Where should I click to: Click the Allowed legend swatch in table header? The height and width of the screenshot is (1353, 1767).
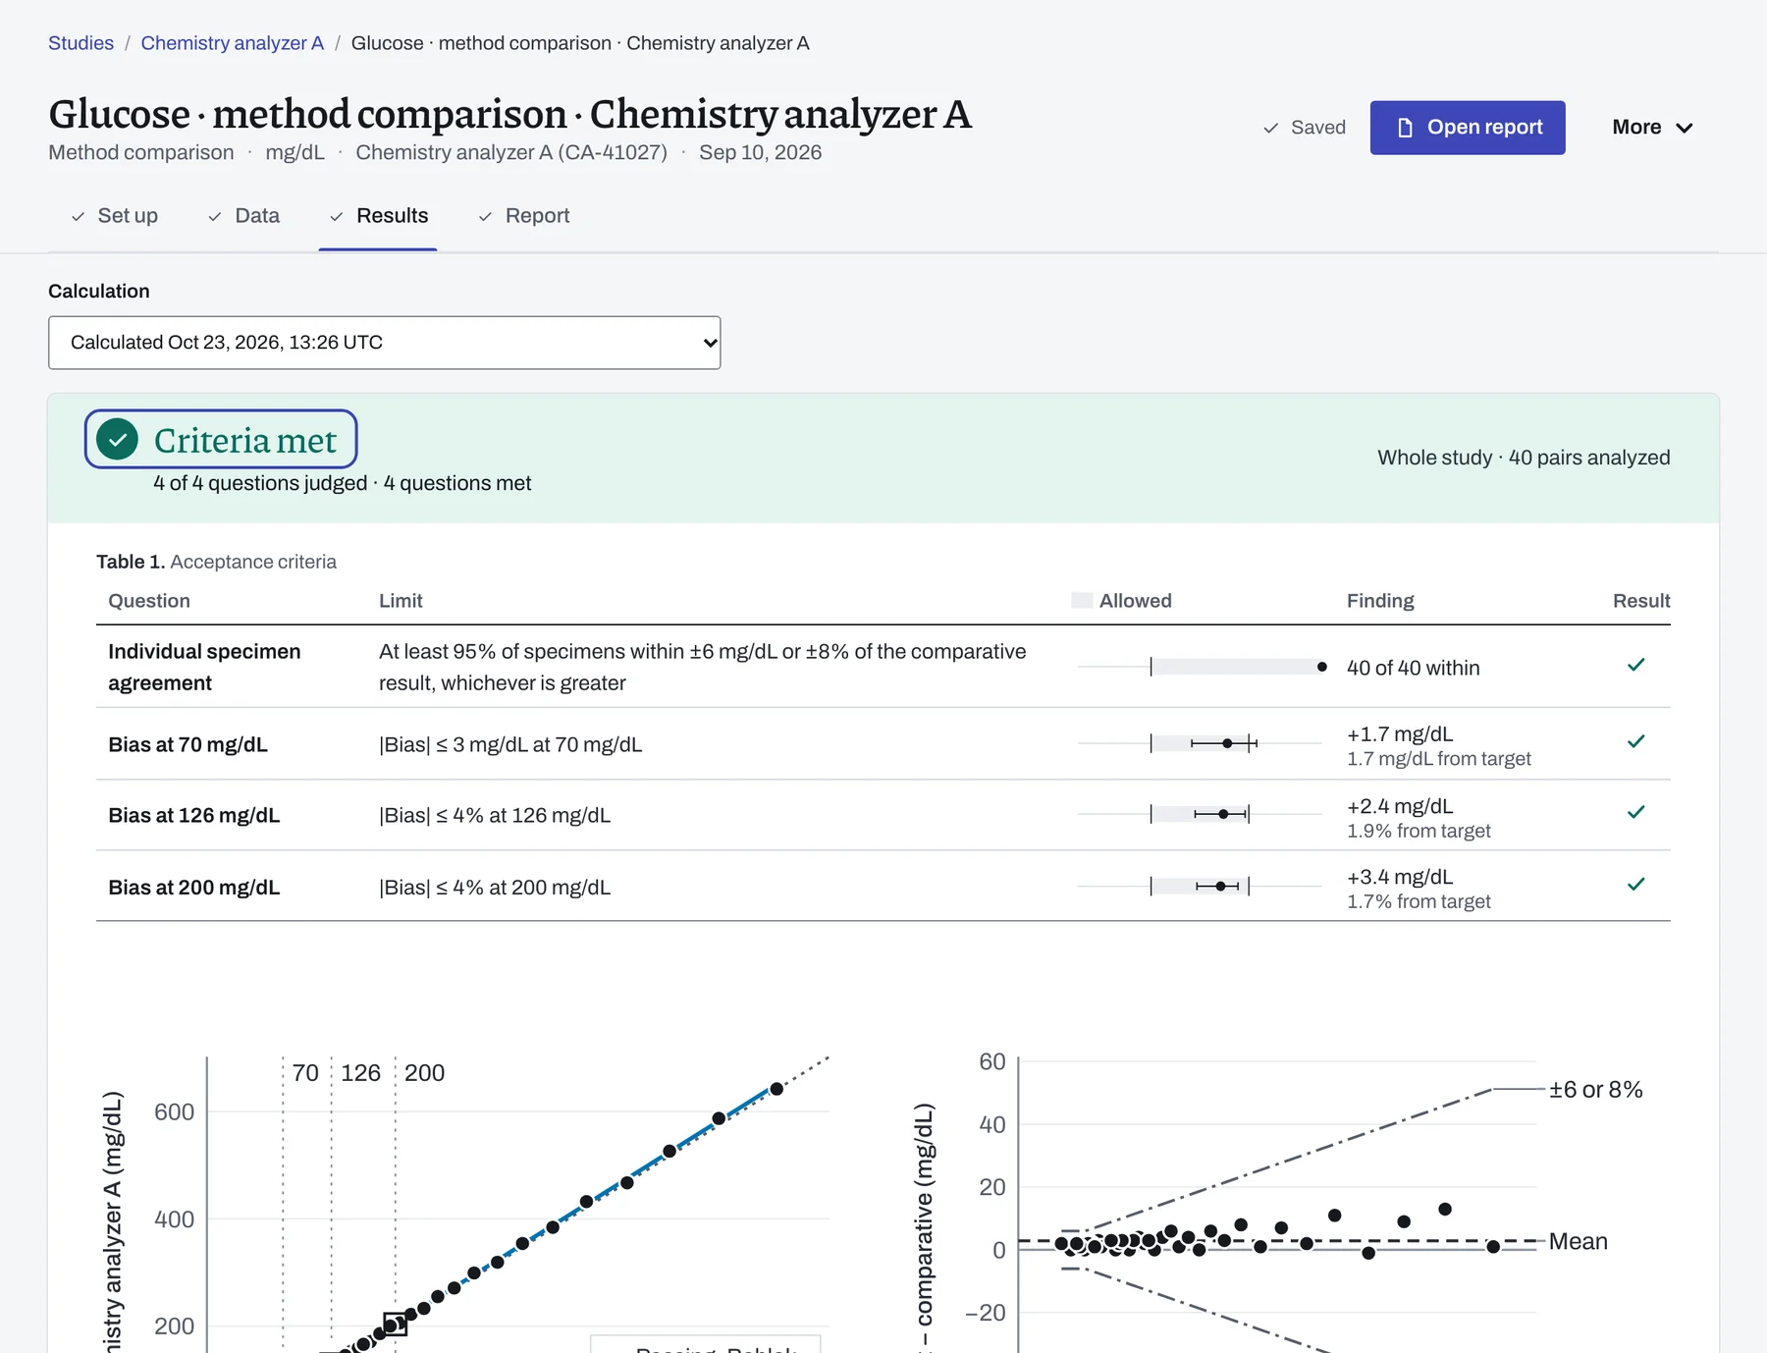[x=1082, y=600]
